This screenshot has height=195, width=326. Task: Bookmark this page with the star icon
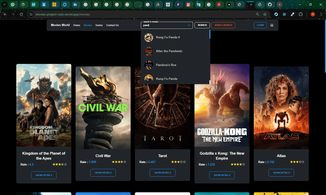(x=265, y=14)
